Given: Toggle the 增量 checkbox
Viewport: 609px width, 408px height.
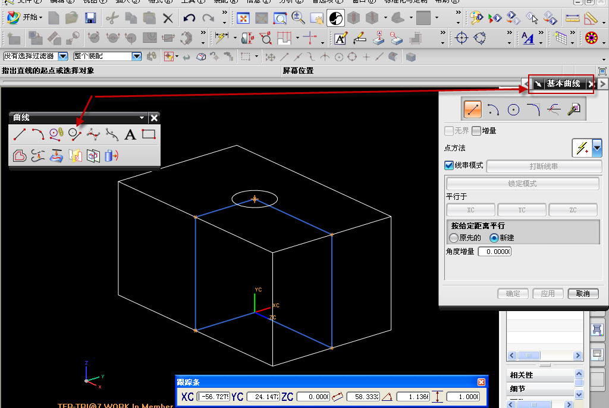Looking at the screenshot, I should 476,131.
